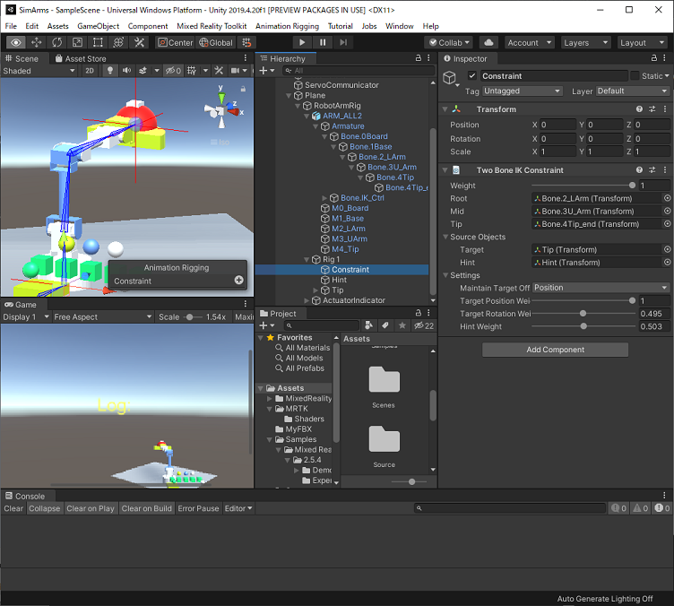Toggle scene grid visibility icon
Image resolution: width=674 pixels, height=606 pixels.
click(x=192, y=71)
